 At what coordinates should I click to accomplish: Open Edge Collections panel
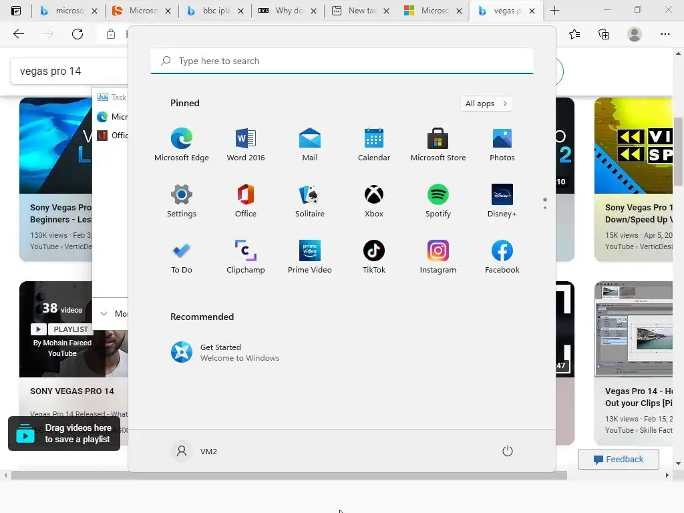604,34
